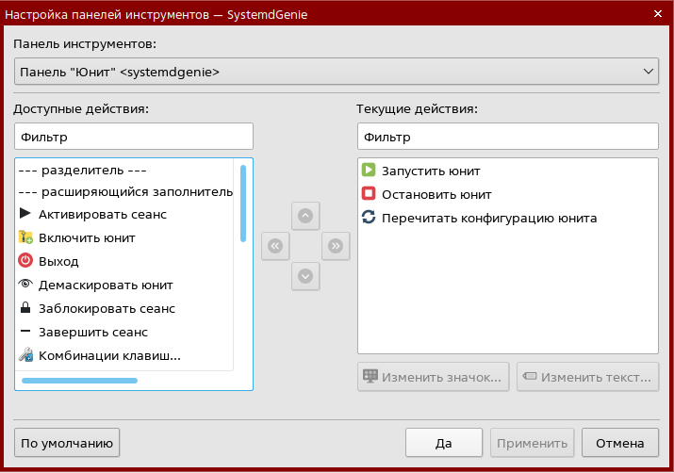Viewport: 674px width, 473px height.
Task: Select the разделитель list entry
Action: point(83,171)
